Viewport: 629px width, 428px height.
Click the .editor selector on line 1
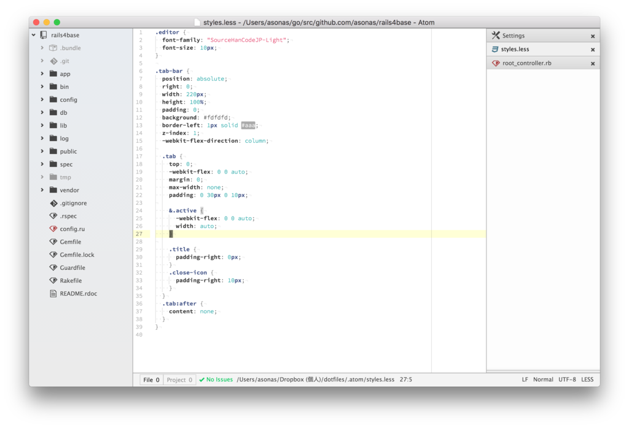(167, 32)
